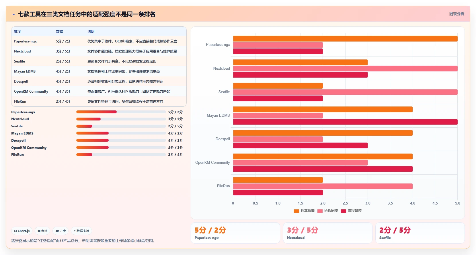The width and height of the screenshot is (476, 255).
Task: Click the FileRun progress bar
Action: click(x=121, y=155)
